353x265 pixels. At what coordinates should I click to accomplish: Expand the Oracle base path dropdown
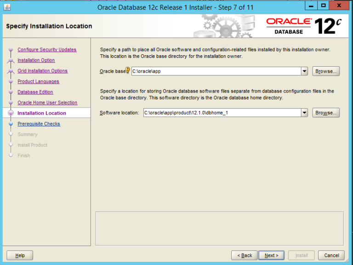click(304, 71)
